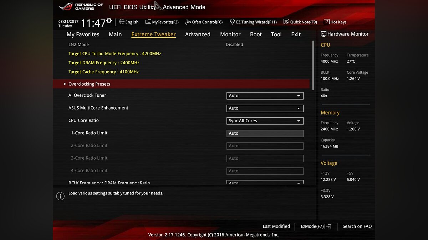
Task: Click the ASUS MultiCore Enhancement label
Action: pyautogui.click(x=98, y=108)
